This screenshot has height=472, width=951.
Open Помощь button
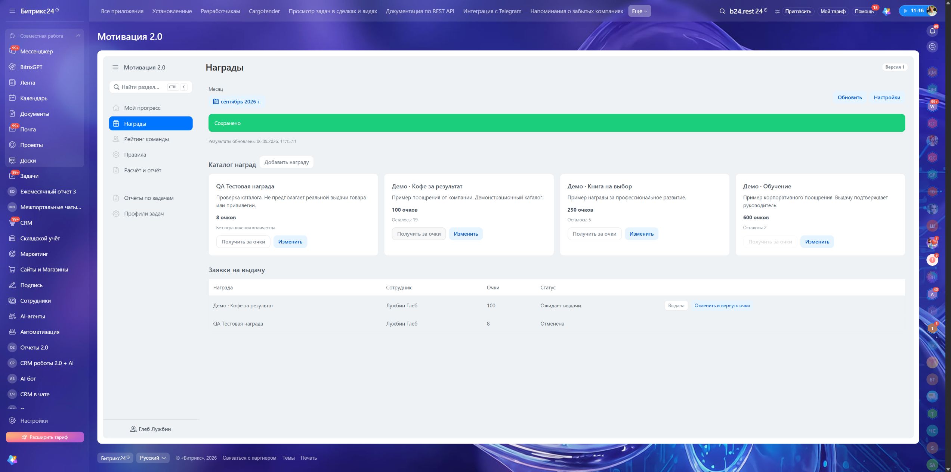[864, 11]
